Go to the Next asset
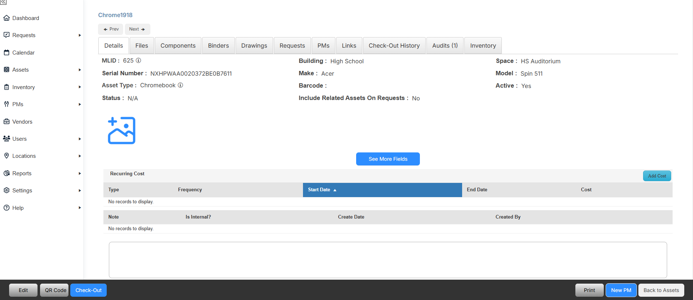Viewport: 693px width, 300px height. point(137,29)
